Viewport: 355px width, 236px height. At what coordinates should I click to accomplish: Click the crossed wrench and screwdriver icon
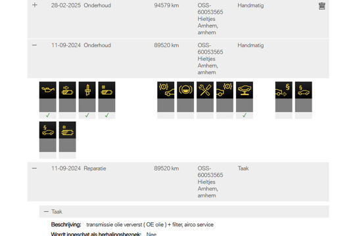(x=205, y=90)
